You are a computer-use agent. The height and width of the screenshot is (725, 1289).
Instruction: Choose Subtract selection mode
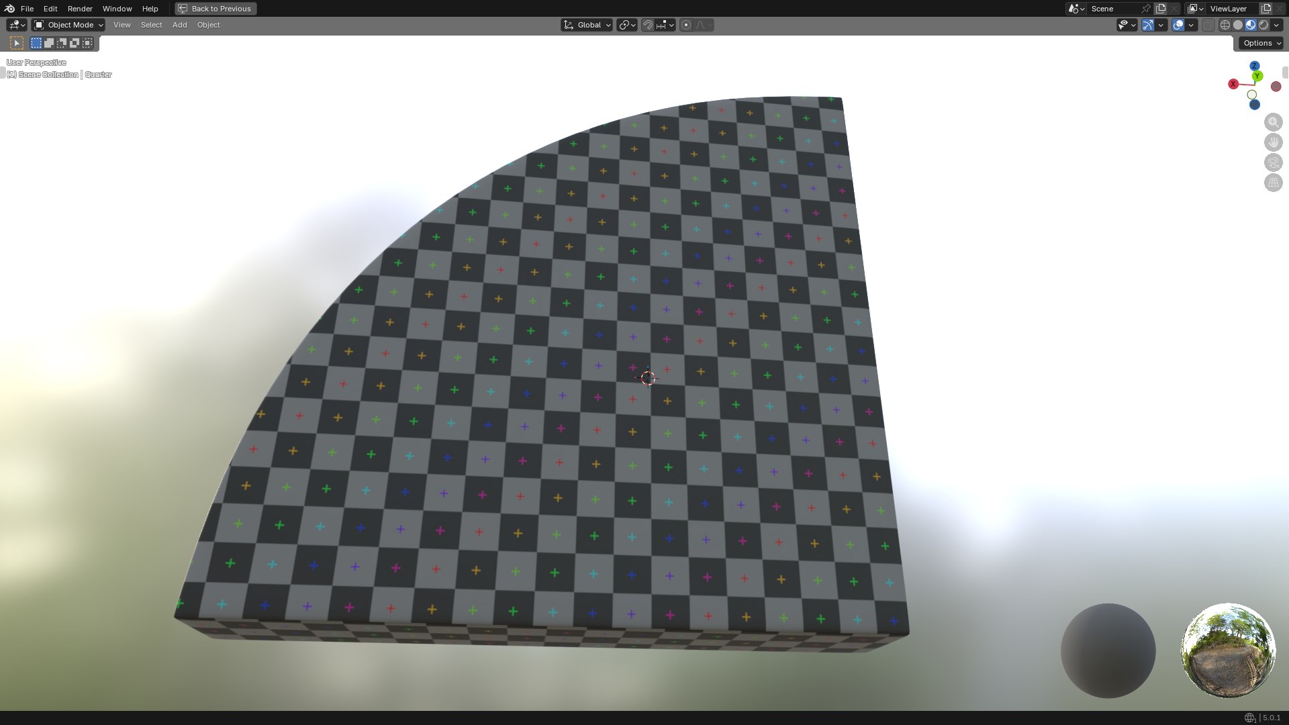[62, 43]
